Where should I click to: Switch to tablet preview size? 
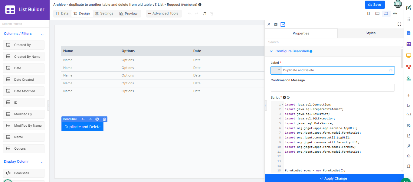click(377, 14)
